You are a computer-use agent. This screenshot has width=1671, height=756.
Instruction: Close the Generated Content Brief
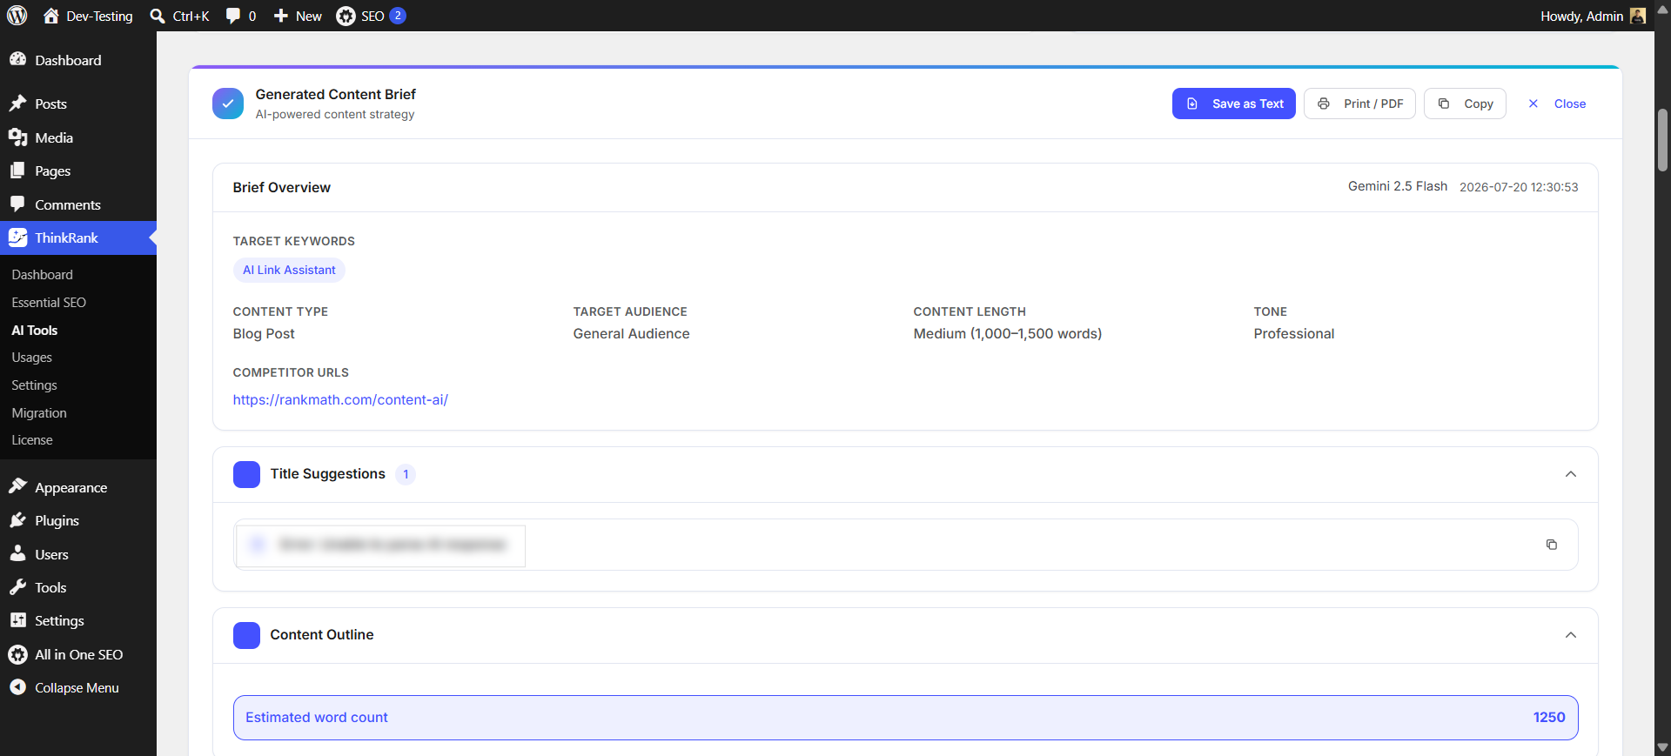pyautogui.click(x=1557, y=104)
